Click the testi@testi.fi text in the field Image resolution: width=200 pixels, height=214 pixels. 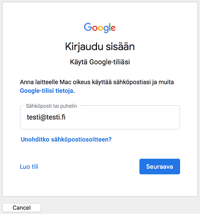click(46, 117)
